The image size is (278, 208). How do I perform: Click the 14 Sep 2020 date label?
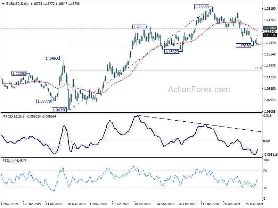165,204
